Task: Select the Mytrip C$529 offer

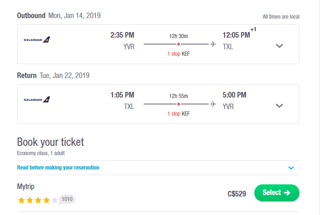Action: 277,193
